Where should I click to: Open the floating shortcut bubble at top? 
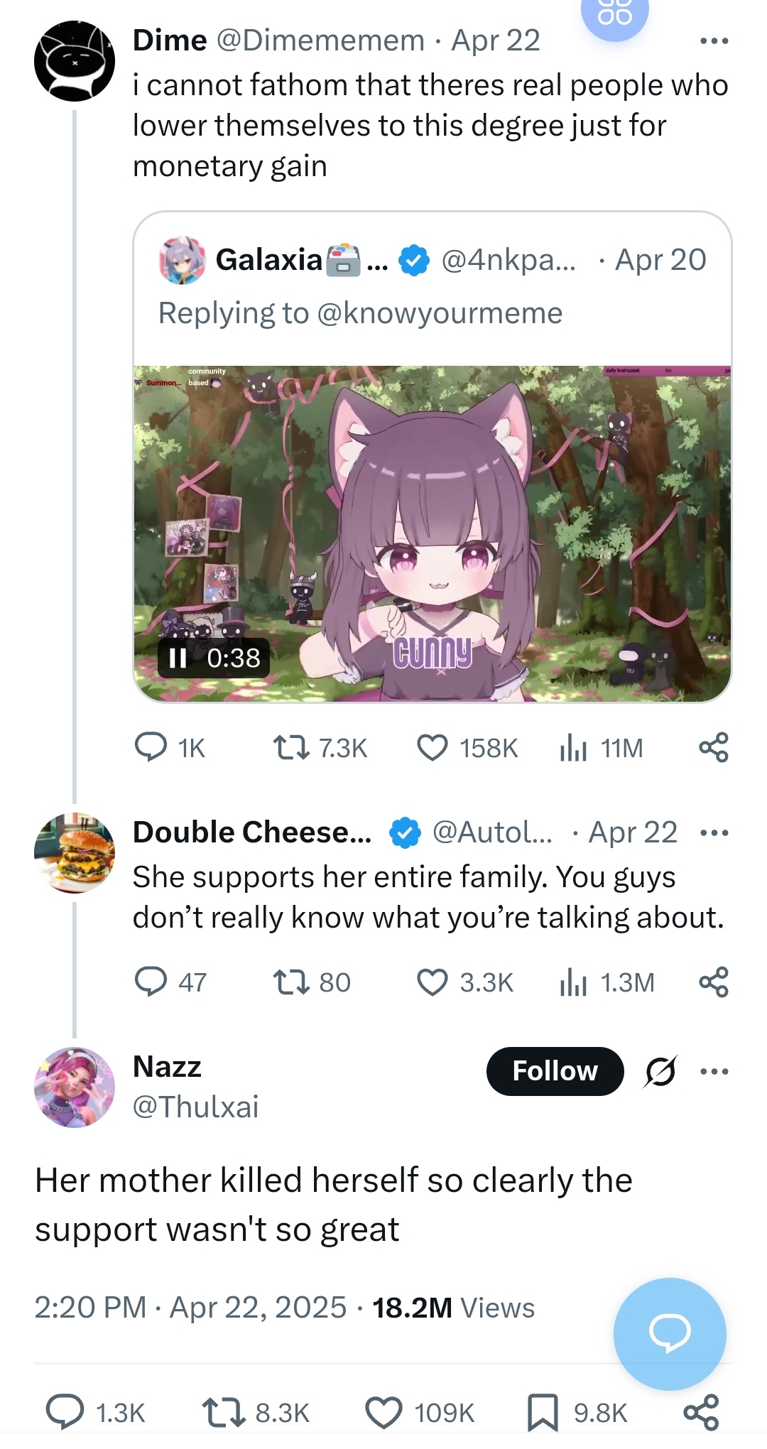pos(615,13)
